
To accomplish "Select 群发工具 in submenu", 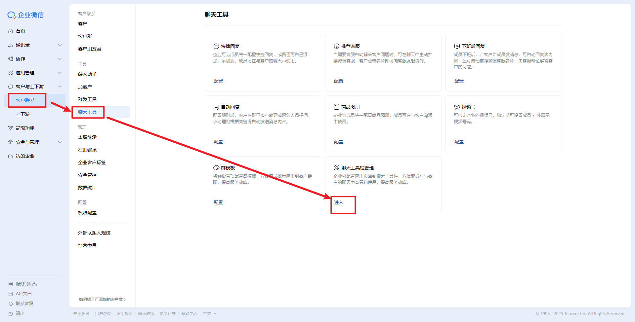I will pyautogui.click(x=87, y=99).
